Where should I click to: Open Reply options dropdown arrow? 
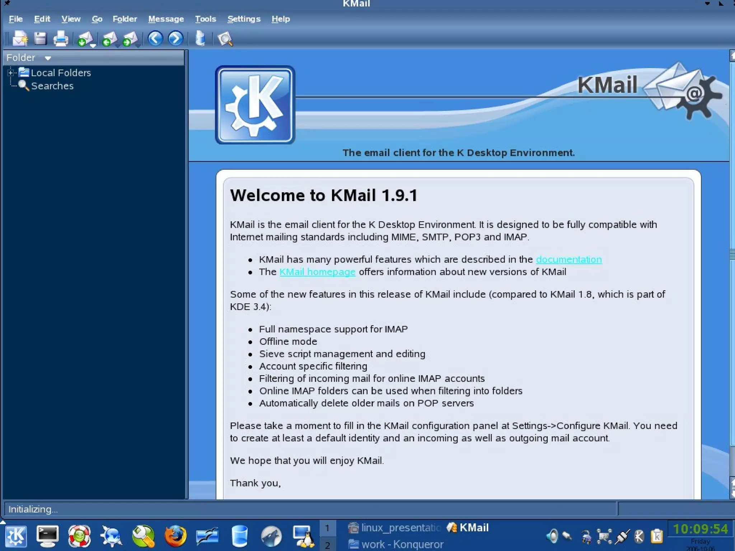click(x=117, y=46)
